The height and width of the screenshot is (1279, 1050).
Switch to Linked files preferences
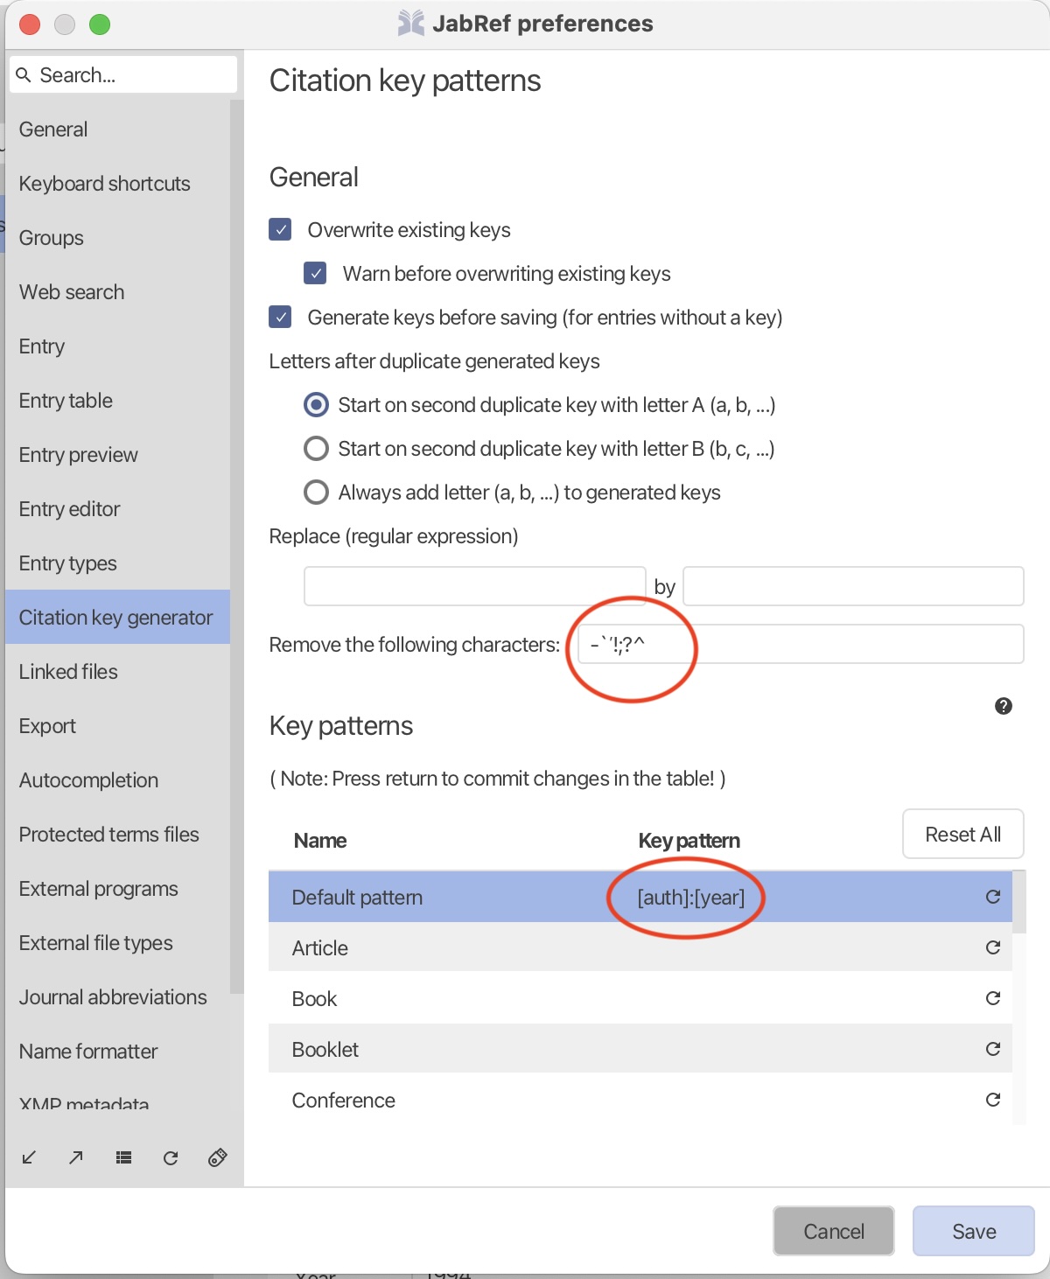tap(68, 672)
